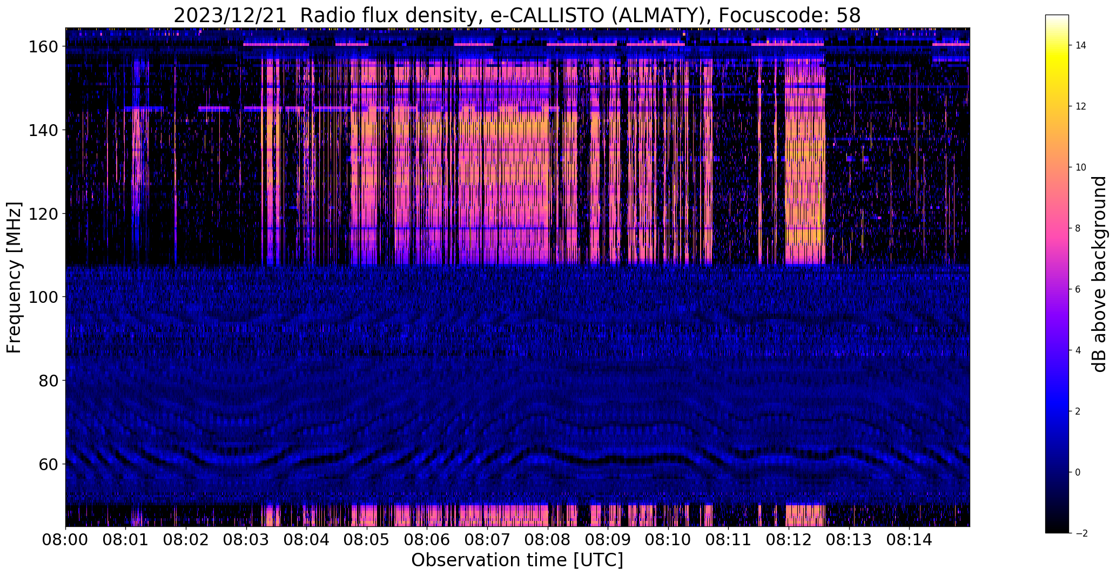Click the low-frequency burst strip below 08:12
Image resolution: width=1116 pixels, height=576 pixels.
click(x=804, y=516)
